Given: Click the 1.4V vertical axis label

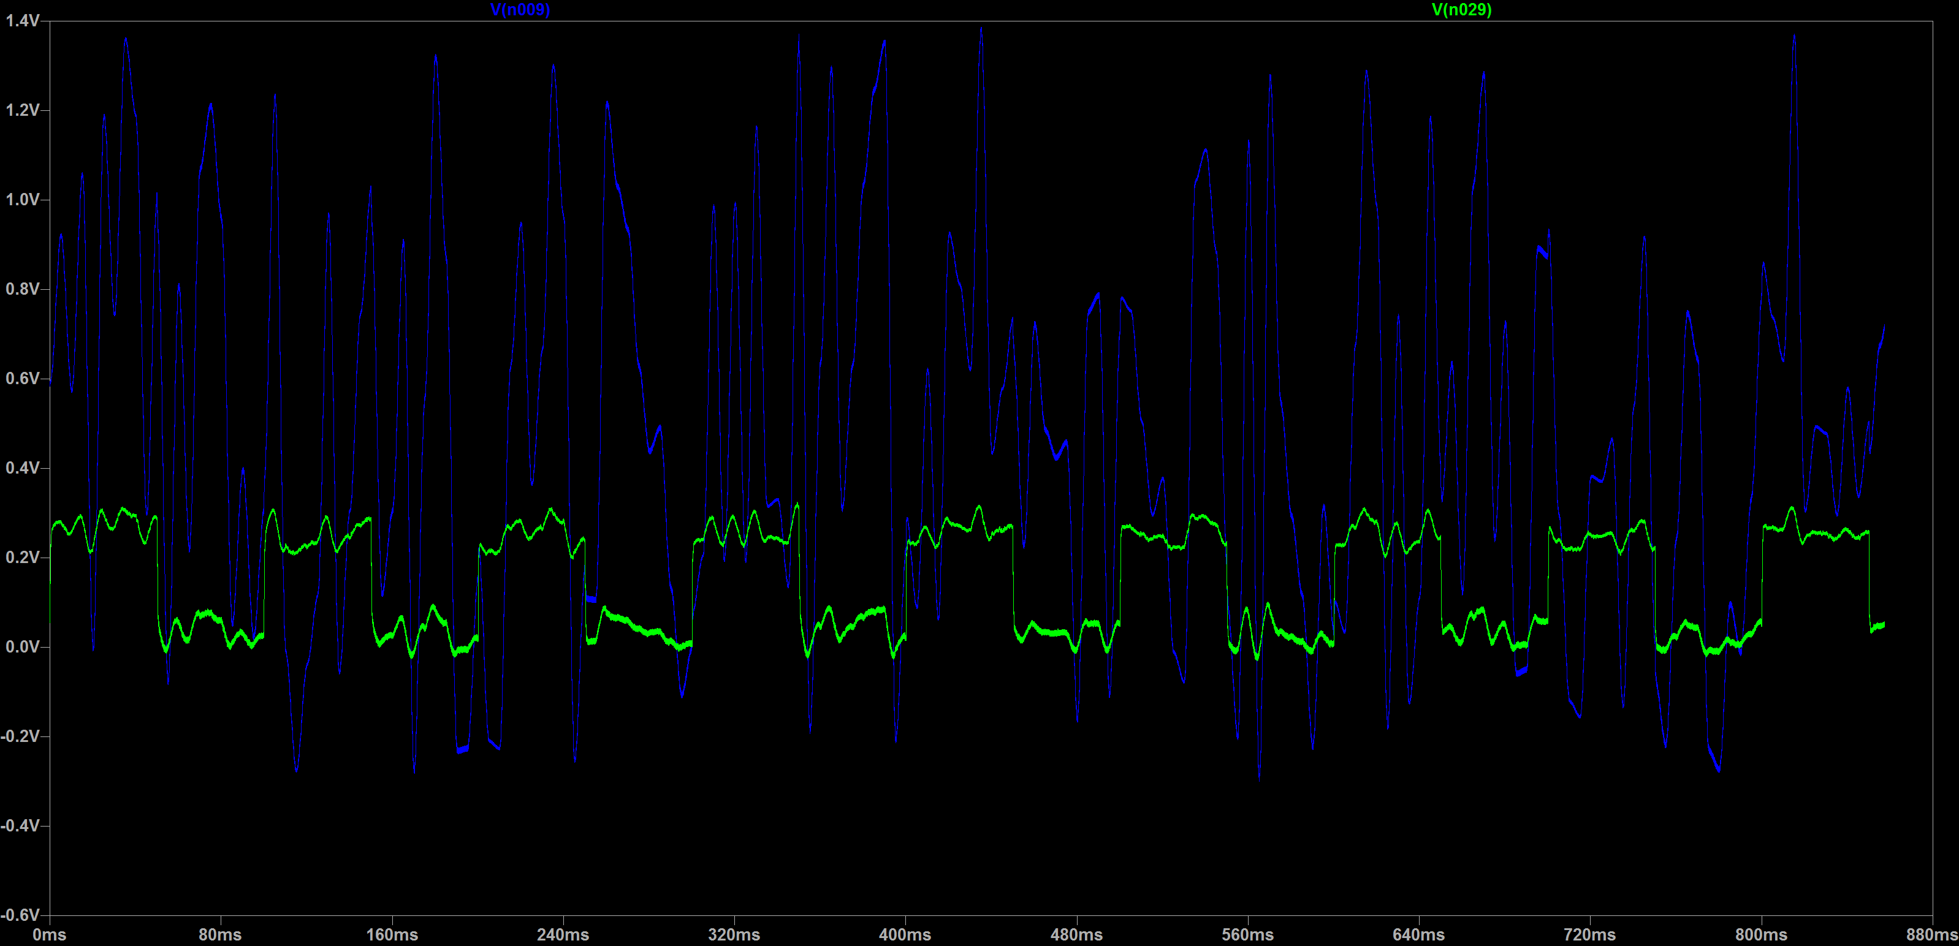Looking at the screenshot, I should point(22,21).
